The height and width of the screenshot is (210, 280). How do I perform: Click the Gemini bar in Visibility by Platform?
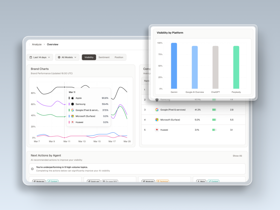click(174, 66)
